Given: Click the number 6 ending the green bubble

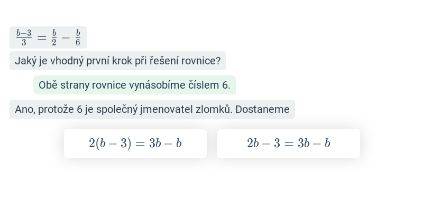Looking at the screenshot, I should tap(226, 85).
